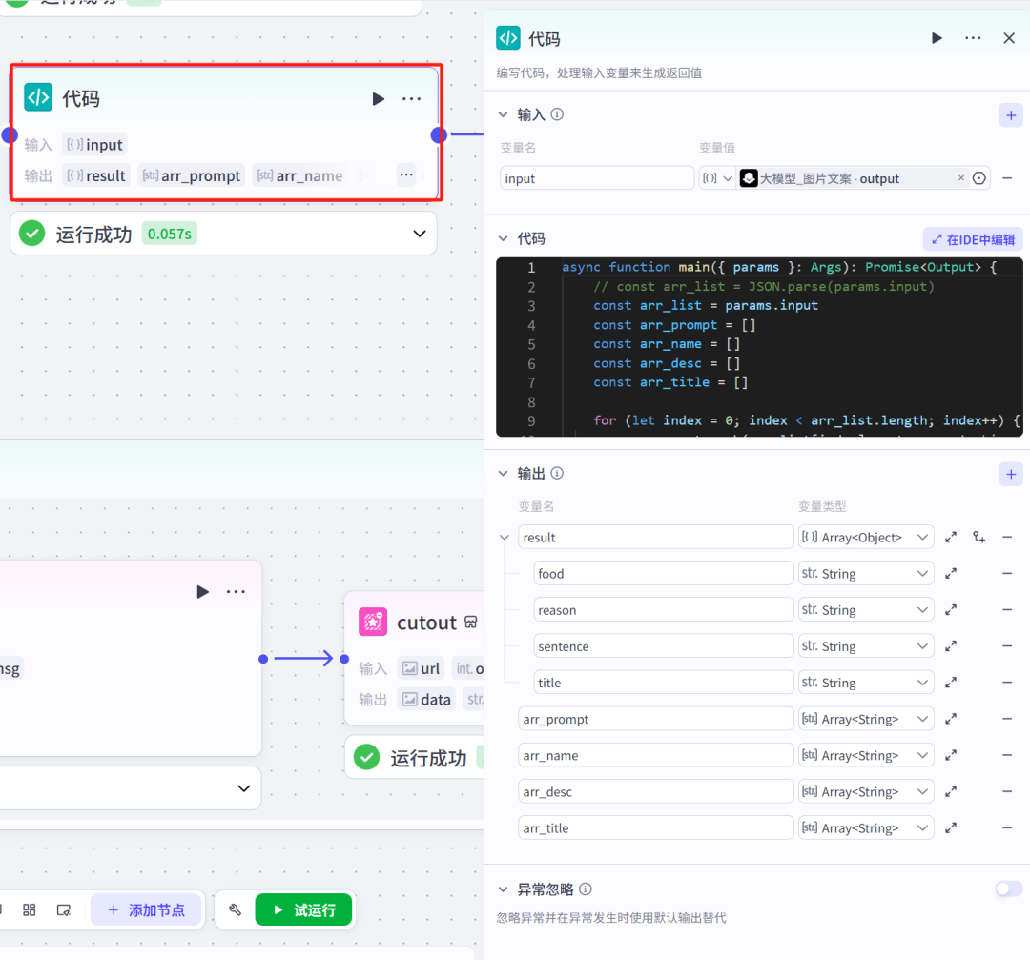
Task: Change title type dropdown
Action: pos(866,683)
